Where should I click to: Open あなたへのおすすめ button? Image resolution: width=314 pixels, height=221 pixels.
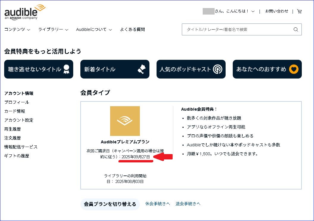267,69
